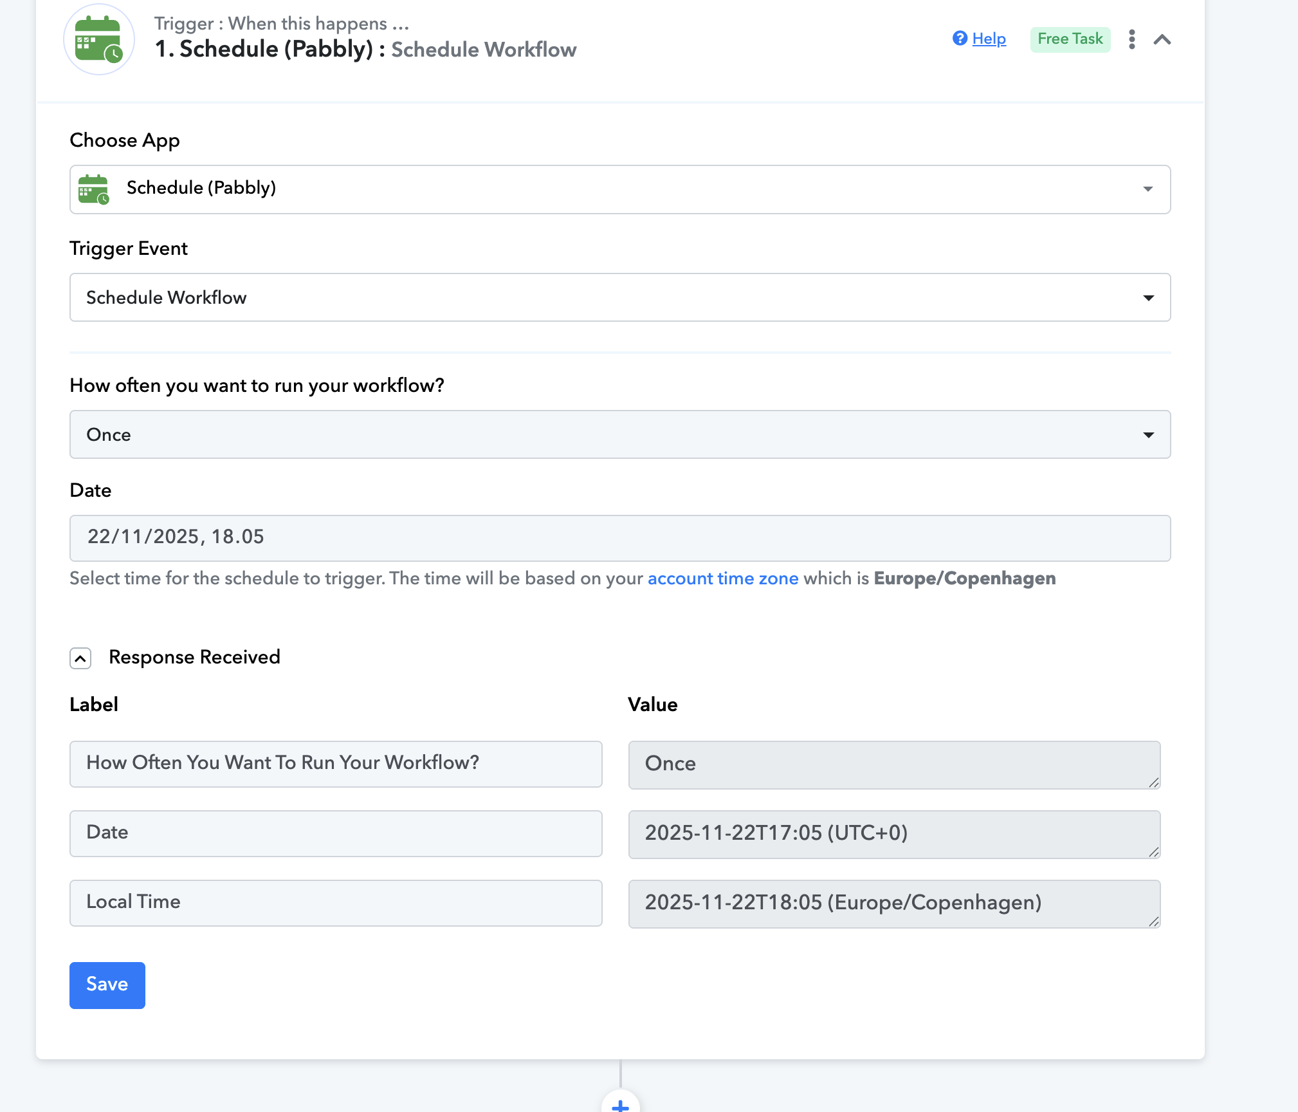This screenshot has height=1112, width=1298.
Task: Click the blue Help question mark icon
Action: pyautogui.click(x=960, y=39)
